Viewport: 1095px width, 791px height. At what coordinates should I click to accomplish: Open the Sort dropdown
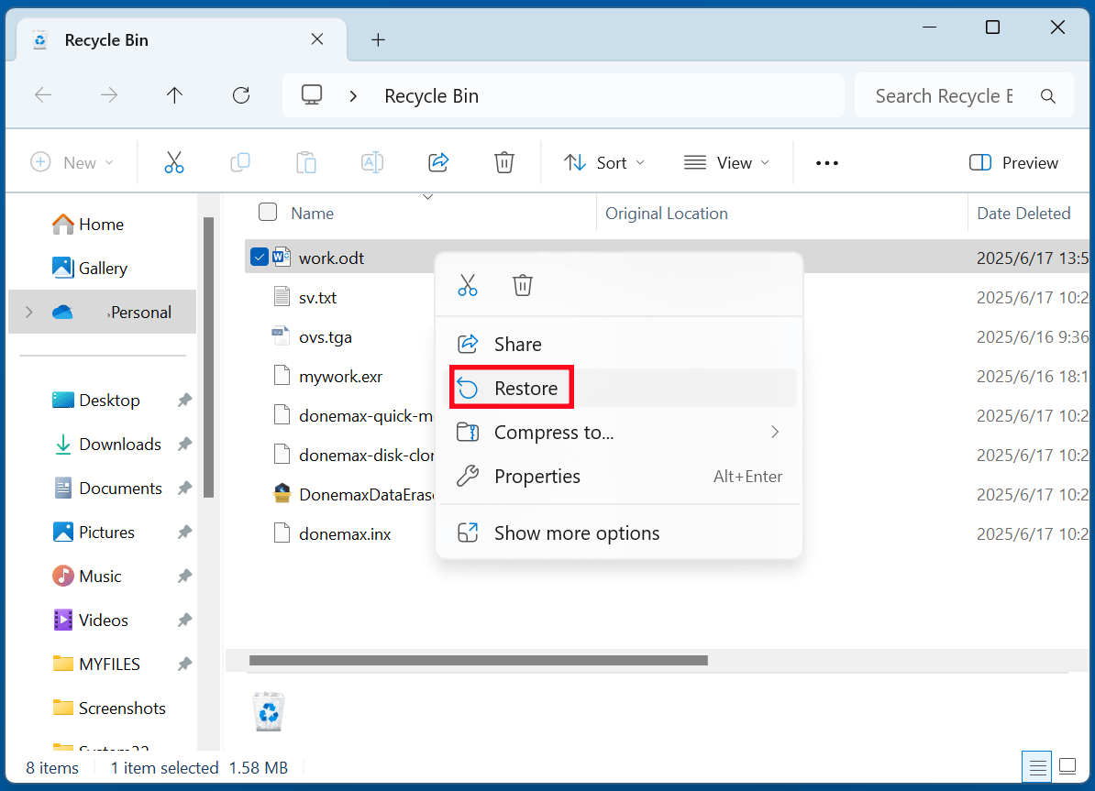(x=603, y=162)
